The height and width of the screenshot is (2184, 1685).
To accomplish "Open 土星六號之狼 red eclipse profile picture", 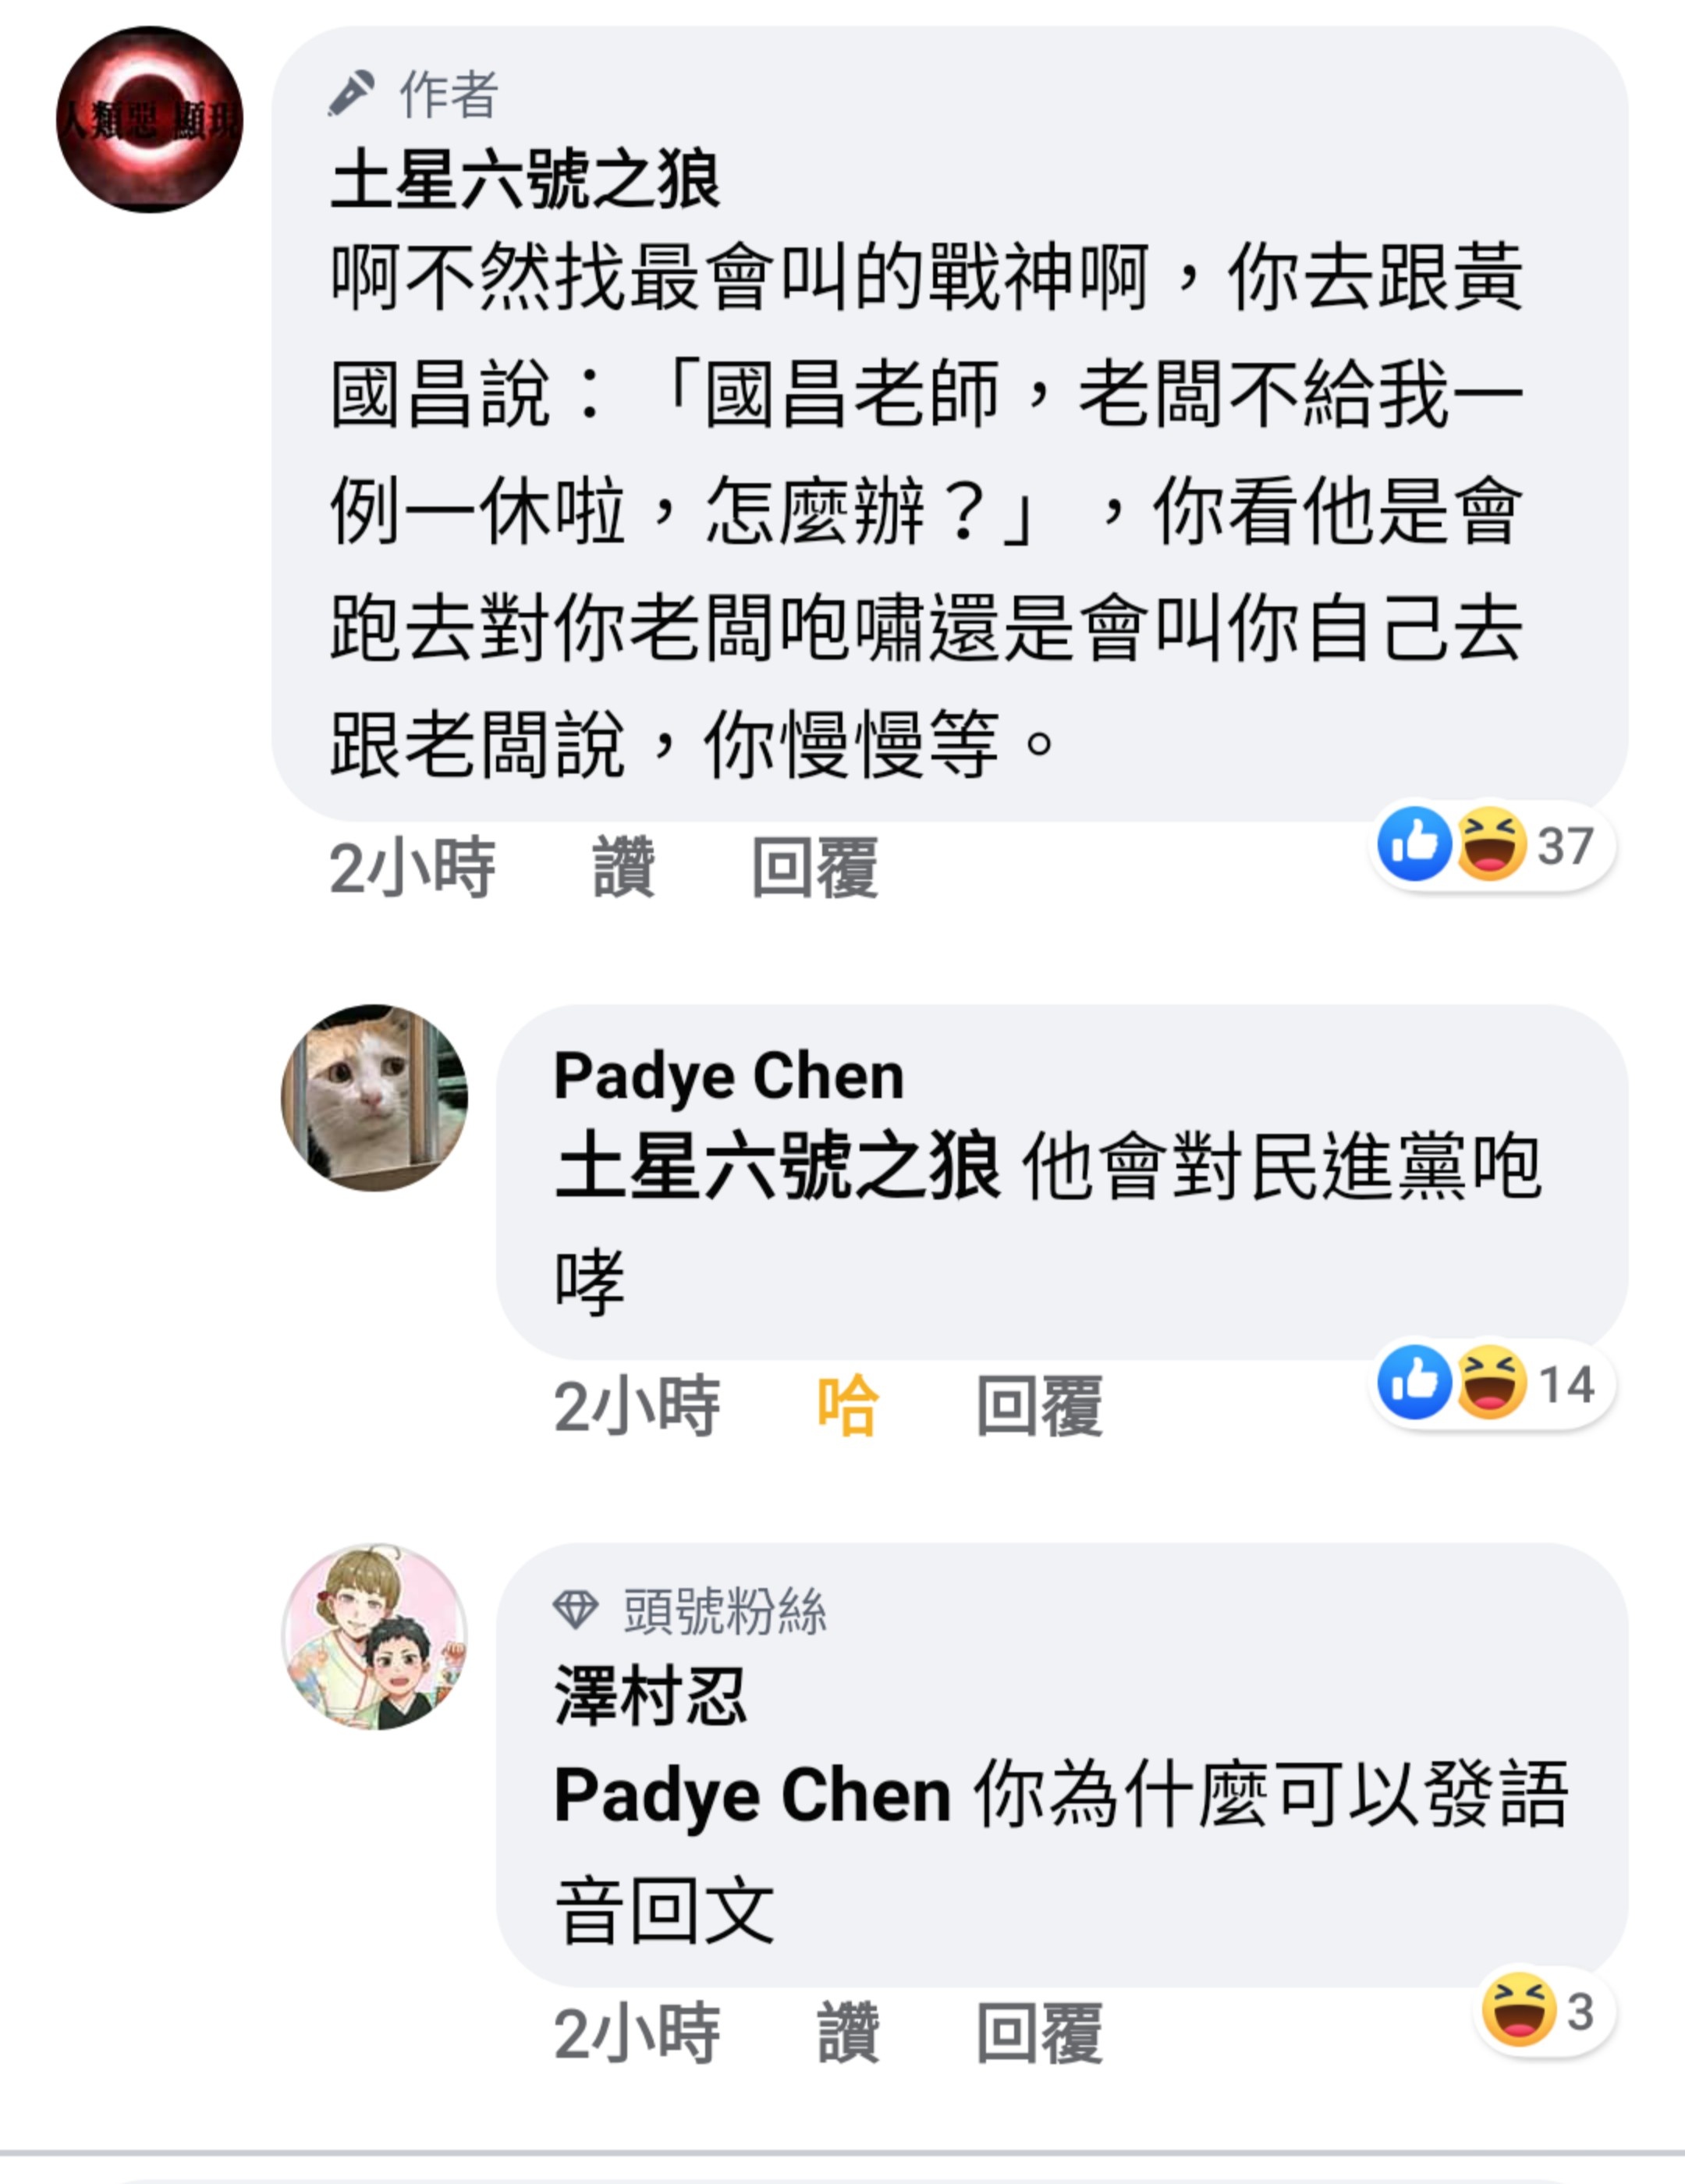I will (x=149, y=119).
